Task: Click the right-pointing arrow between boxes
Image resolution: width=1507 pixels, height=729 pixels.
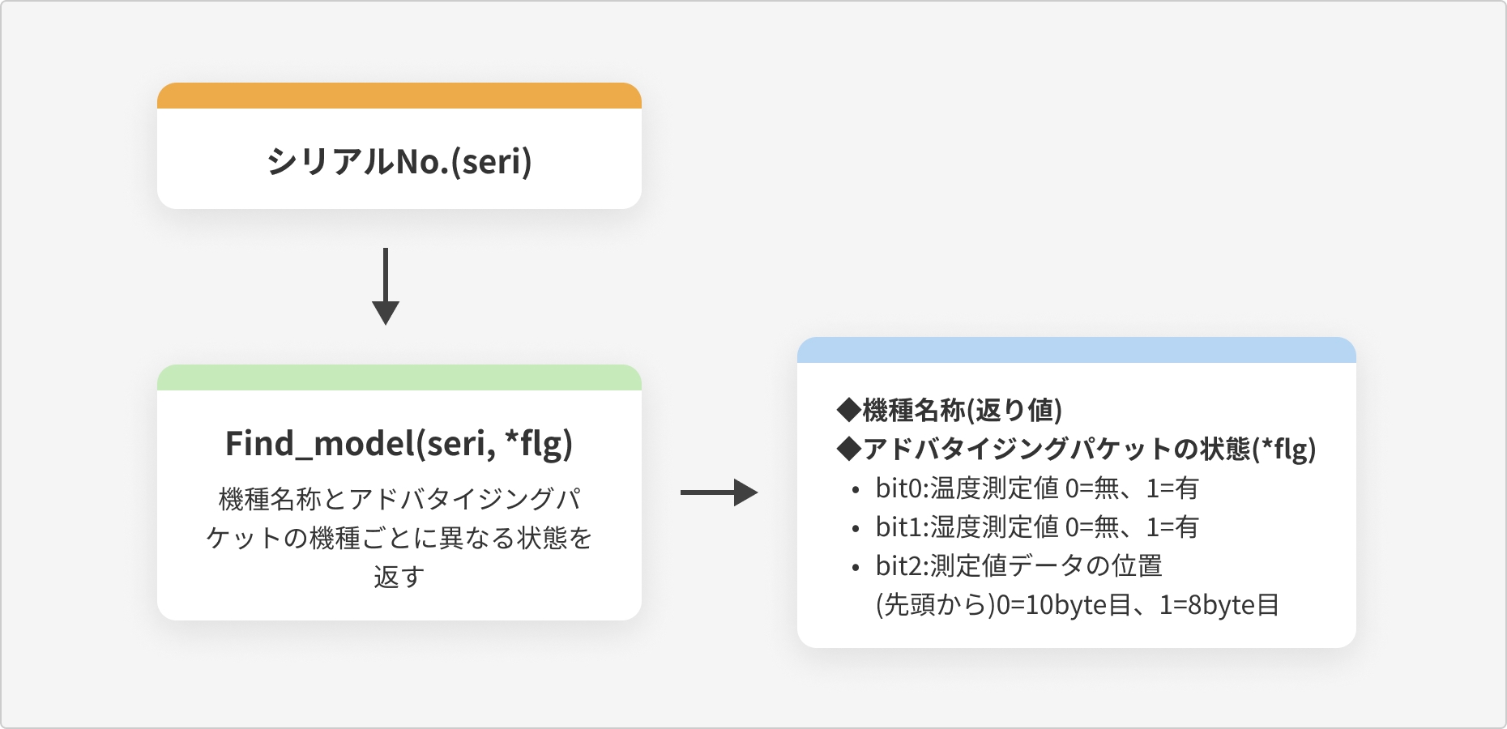Action: coord(719,492)
